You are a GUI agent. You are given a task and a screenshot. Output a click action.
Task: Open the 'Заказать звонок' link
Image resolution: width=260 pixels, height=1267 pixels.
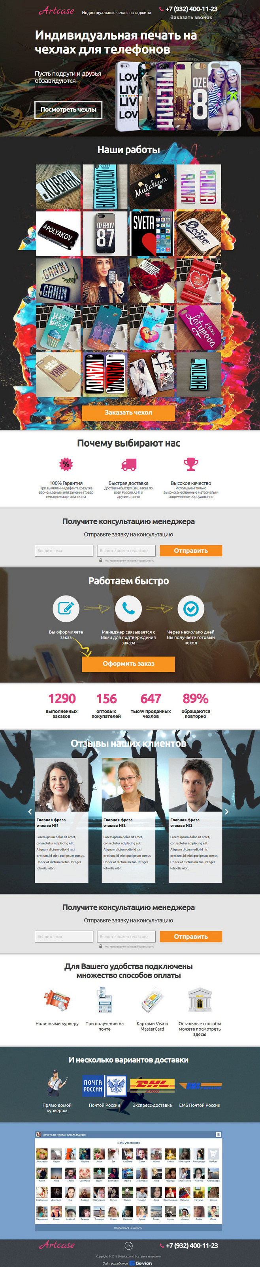191,17
